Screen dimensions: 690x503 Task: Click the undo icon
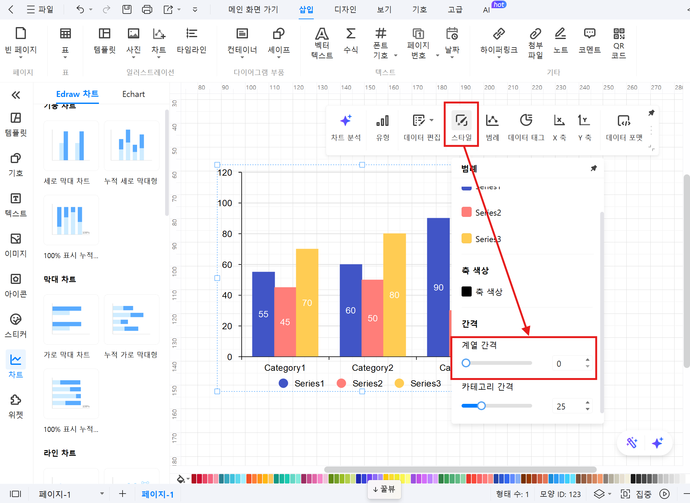coord(80,9)
